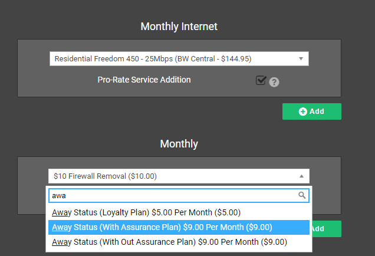
Task: Click the Pro-Rate Service Addition label
Action: tap(144, 80)
